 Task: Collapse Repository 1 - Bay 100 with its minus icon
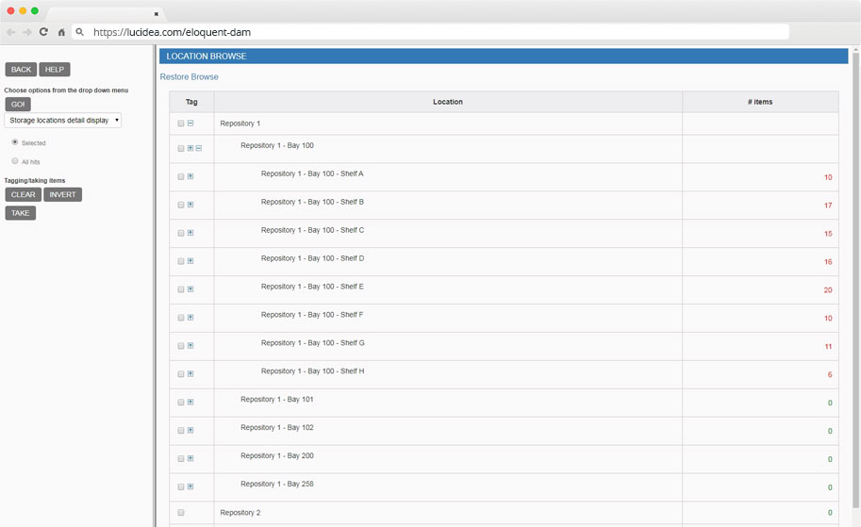coord(199,148)
